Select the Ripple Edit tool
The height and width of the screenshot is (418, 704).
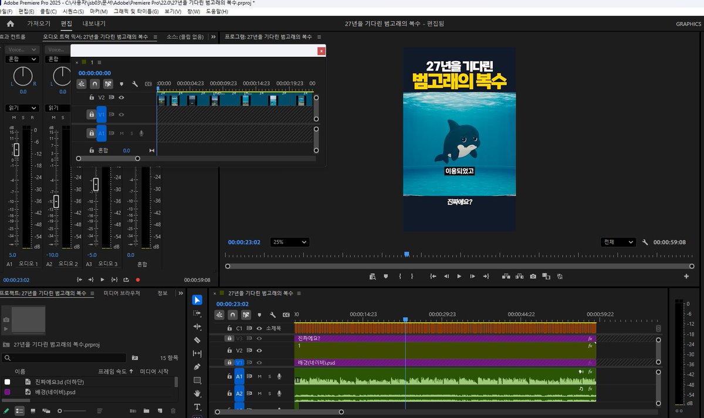tap(197, 327)
